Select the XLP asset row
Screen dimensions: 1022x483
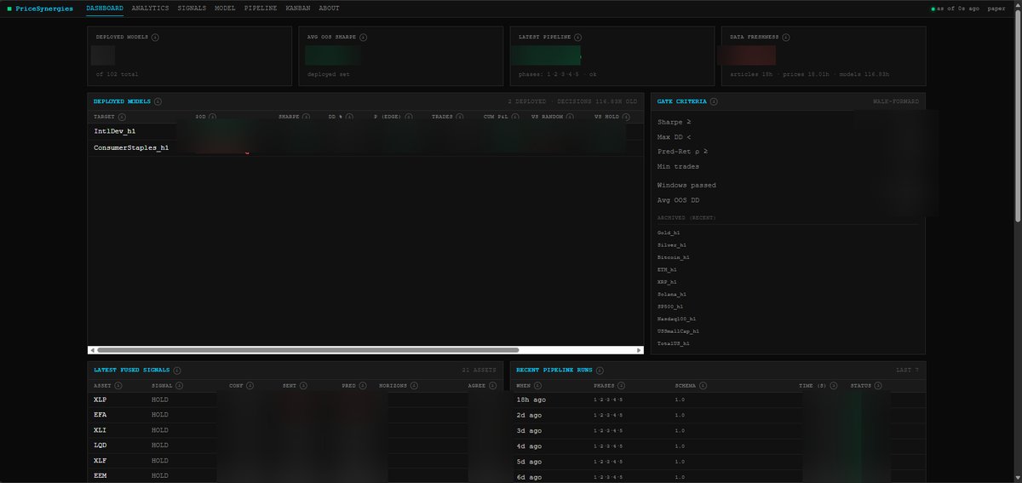[295, 400]
